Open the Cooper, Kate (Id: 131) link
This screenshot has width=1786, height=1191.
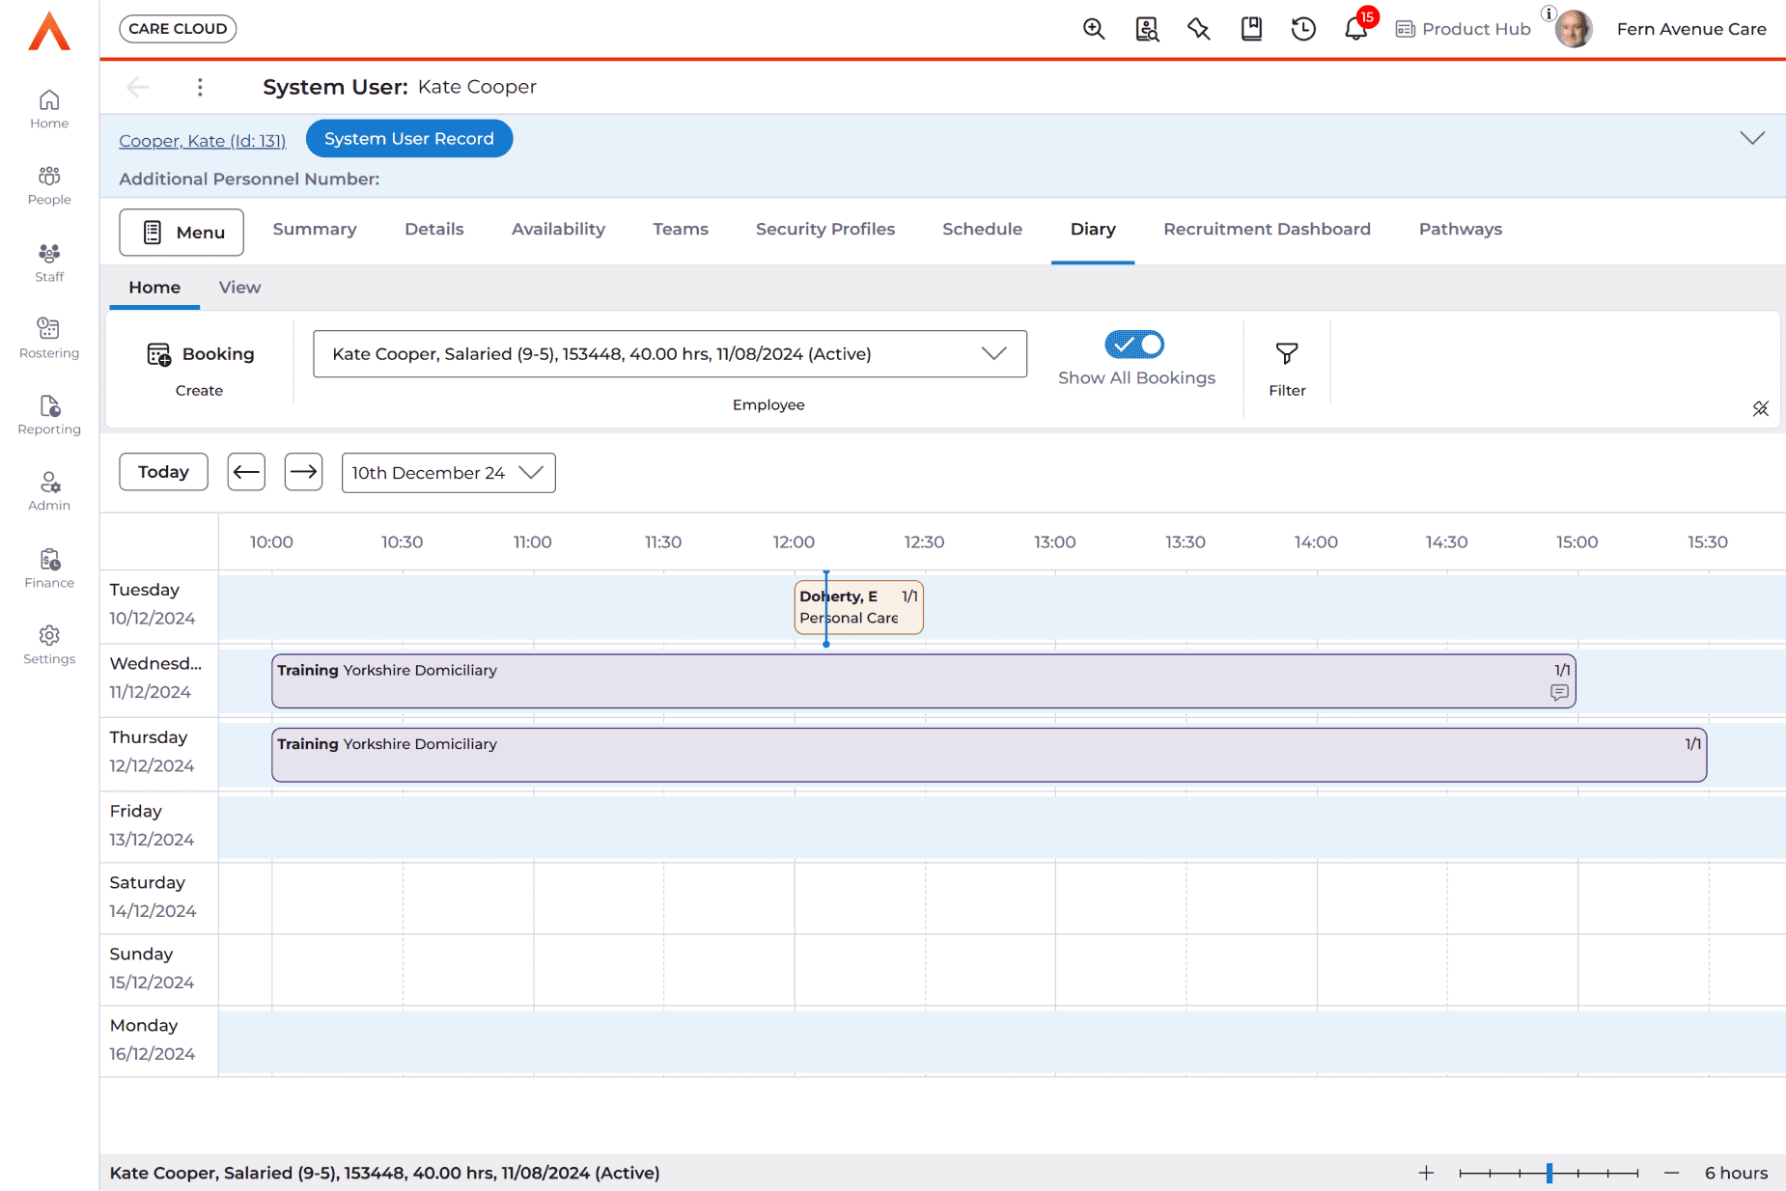[x=203, y=141]
